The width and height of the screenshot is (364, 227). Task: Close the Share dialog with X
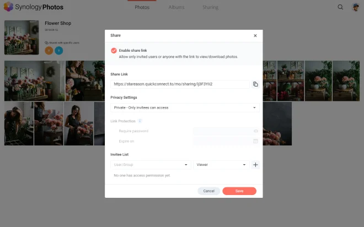(x=255, y=35)
